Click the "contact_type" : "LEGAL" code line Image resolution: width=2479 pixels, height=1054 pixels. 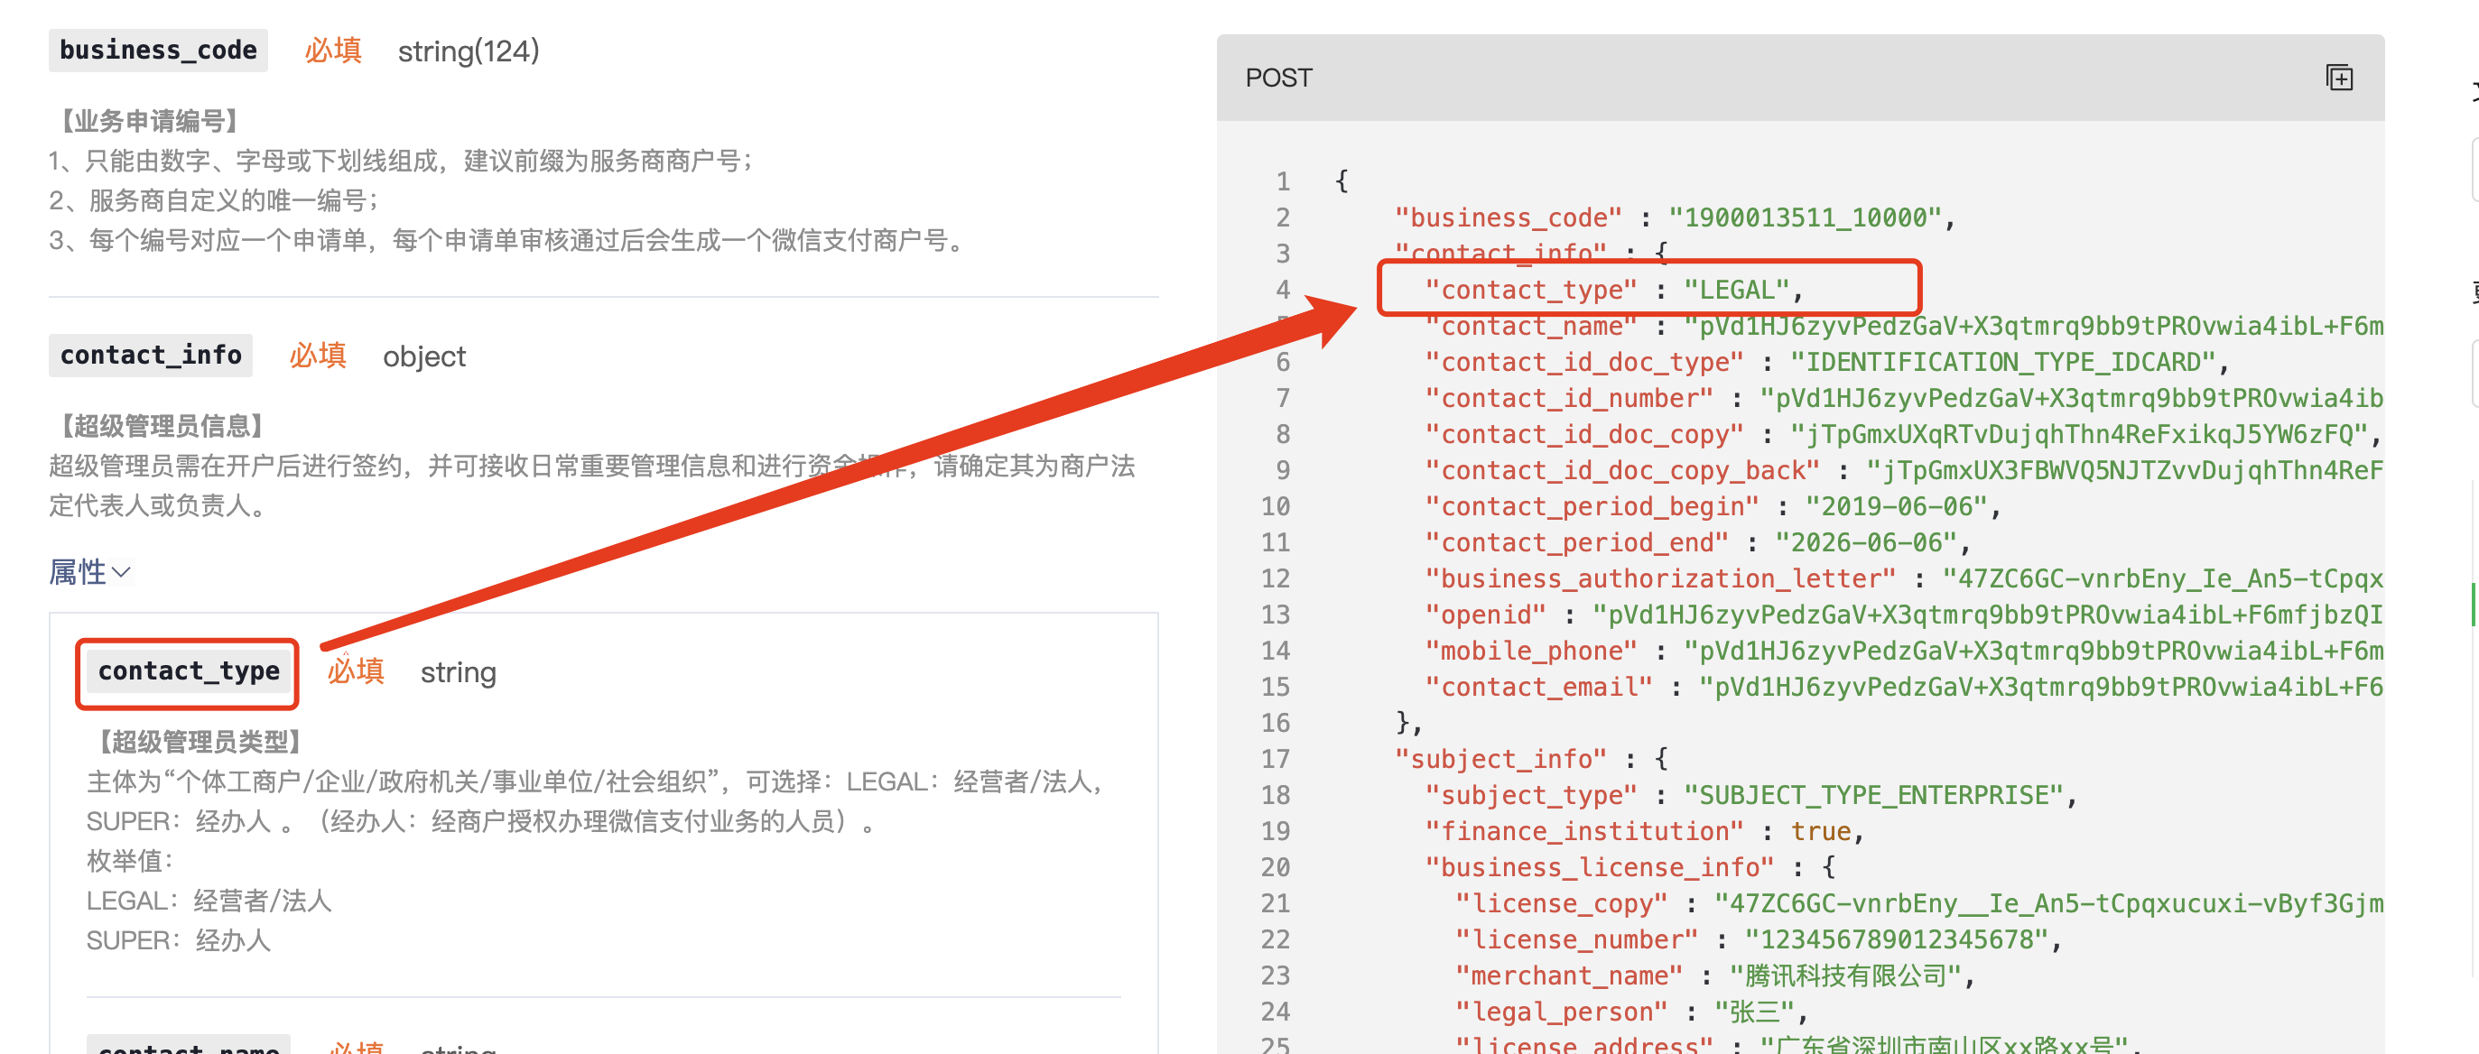[1613, 290]
